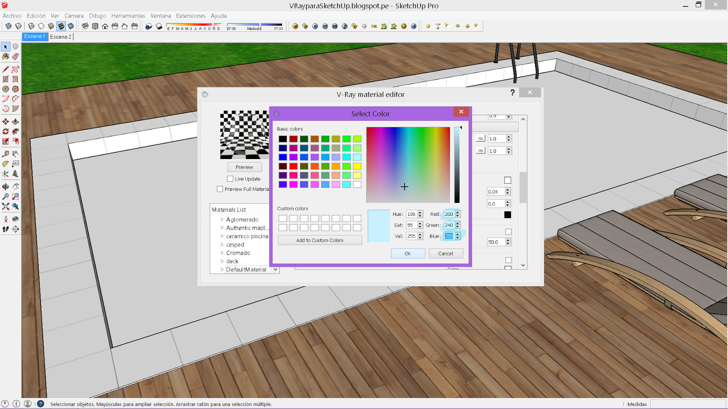
Task: Open the Extensiones menu
Action: 191,15
